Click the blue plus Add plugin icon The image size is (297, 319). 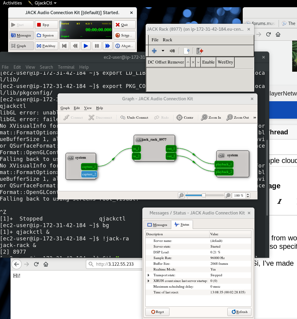coord(154,51)
